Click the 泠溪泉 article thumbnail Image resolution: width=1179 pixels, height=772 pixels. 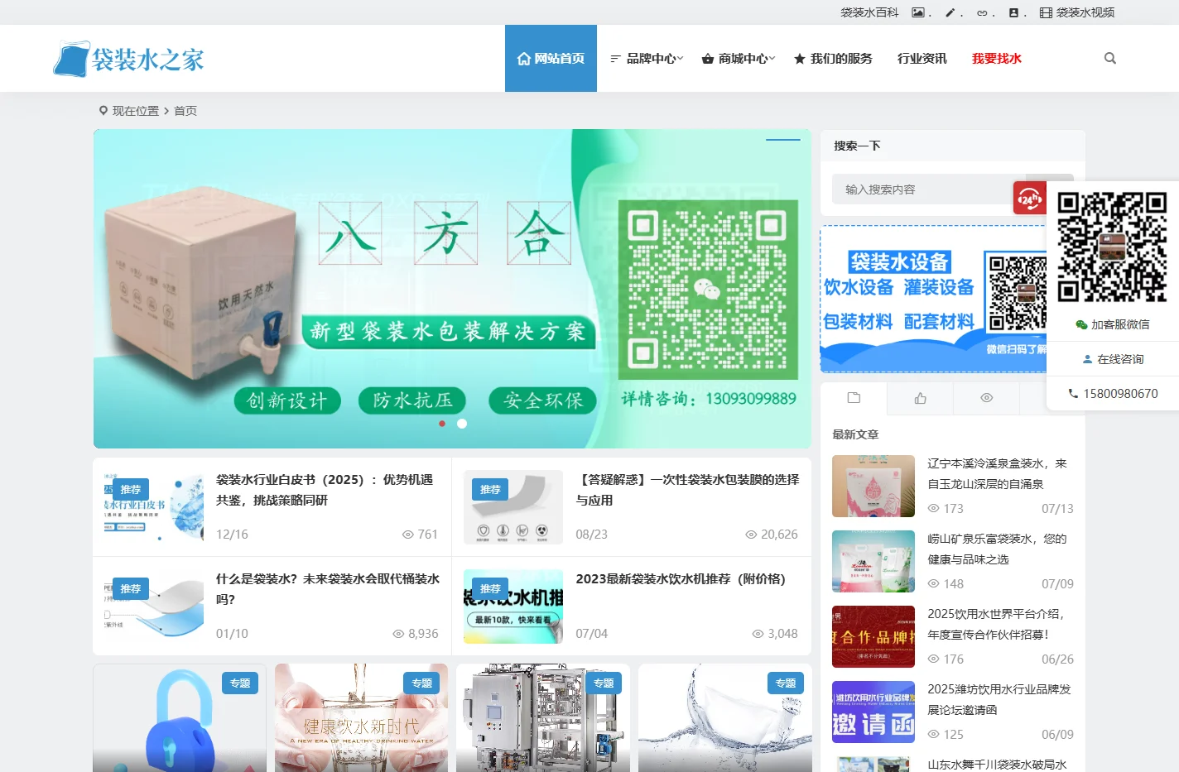click(x=873, y=487)
